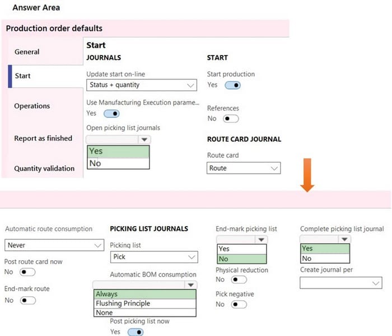Screen dimensions: 392x336
Task: Pick Flushing Principle option
Action: [x=145, y=303]
